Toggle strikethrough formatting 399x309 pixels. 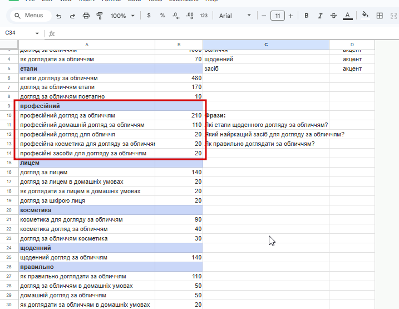333,16
